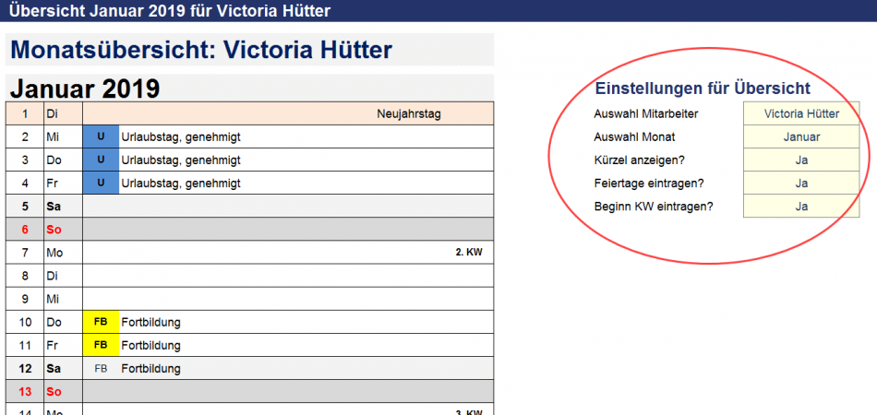Toggle the Beginn KW eintragen Ja cell
The width and height of the screenshot is (877, 415).
[801, 207]
